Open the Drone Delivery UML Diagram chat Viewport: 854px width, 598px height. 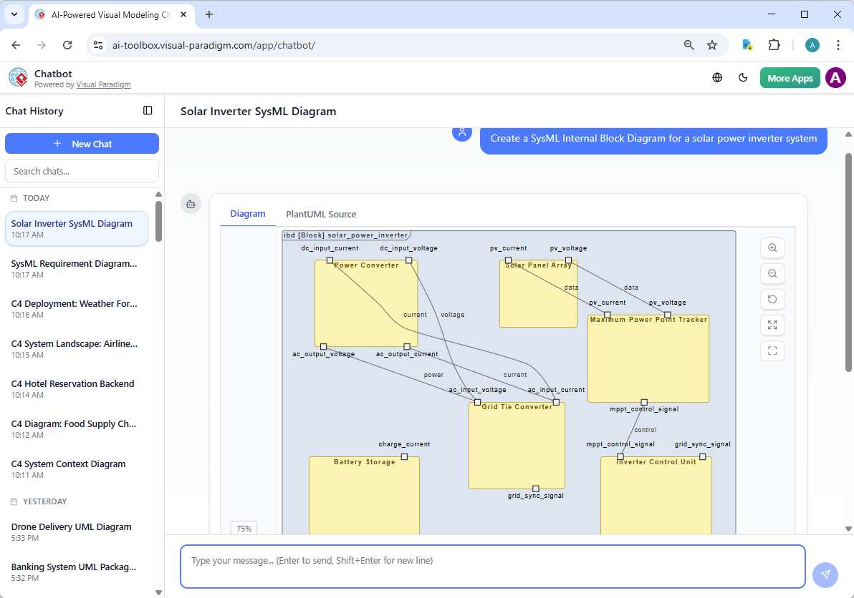pyautogui.click(x=71, y=526)
